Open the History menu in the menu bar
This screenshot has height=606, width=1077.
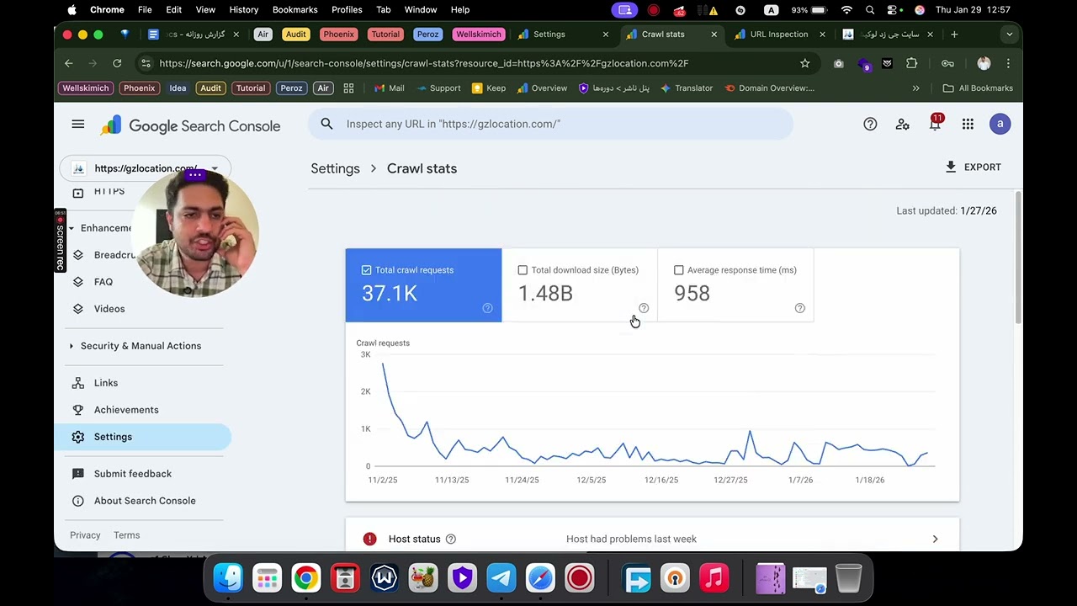tap(244, 10)
